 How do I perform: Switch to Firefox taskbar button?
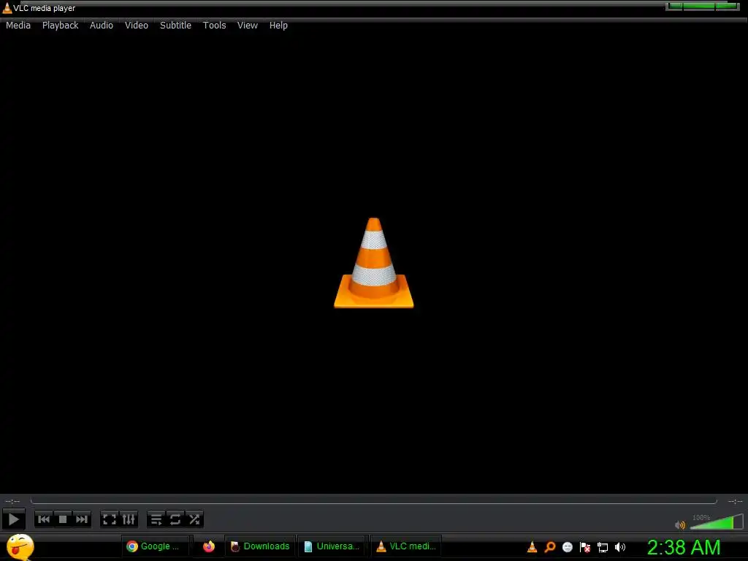pyautogui.click(x=208, y=546)
